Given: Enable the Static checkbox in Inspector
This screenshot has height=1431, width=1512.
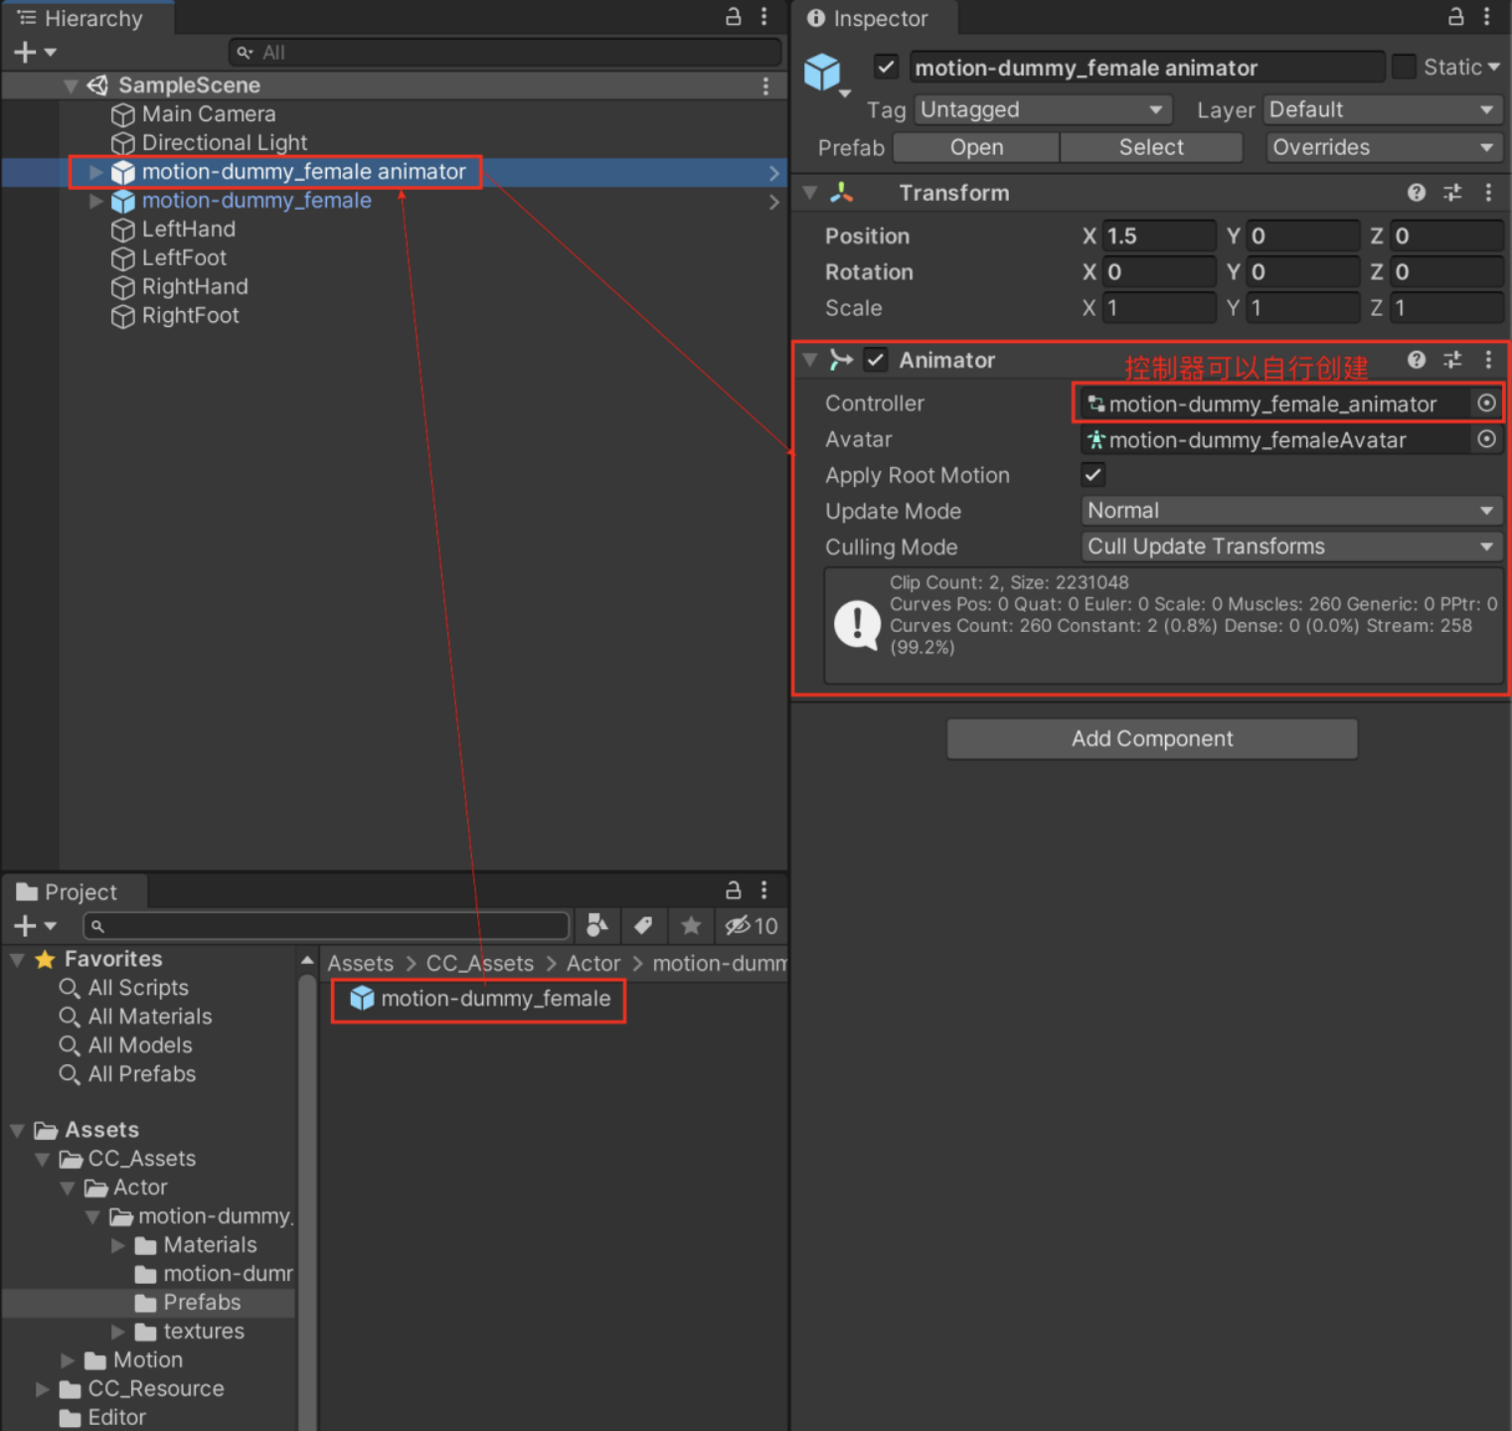Looking at the screenshot, I should tap(1404, 67).
